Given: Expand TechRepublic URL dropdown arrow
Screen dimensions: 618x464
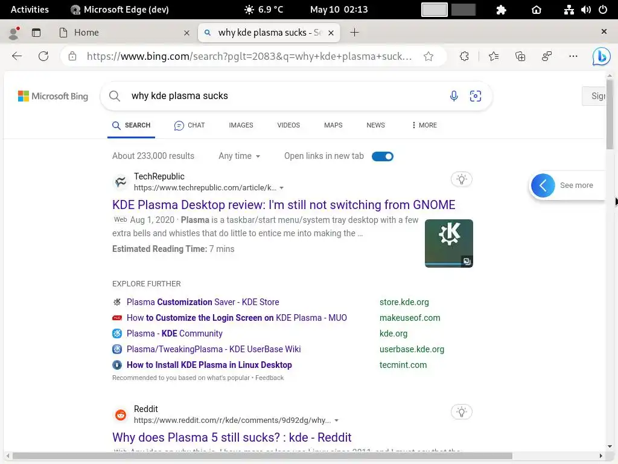Looking at the screenshot, I should click(282, 188).
